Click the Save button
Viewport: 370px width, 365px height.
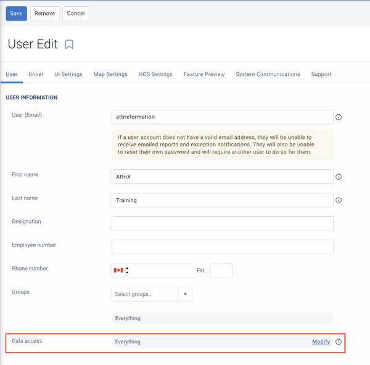click(16, 14)
